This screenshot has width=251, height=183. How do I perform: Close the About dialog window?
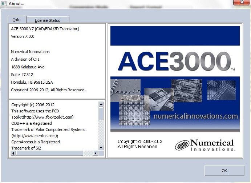click(242, 3)
